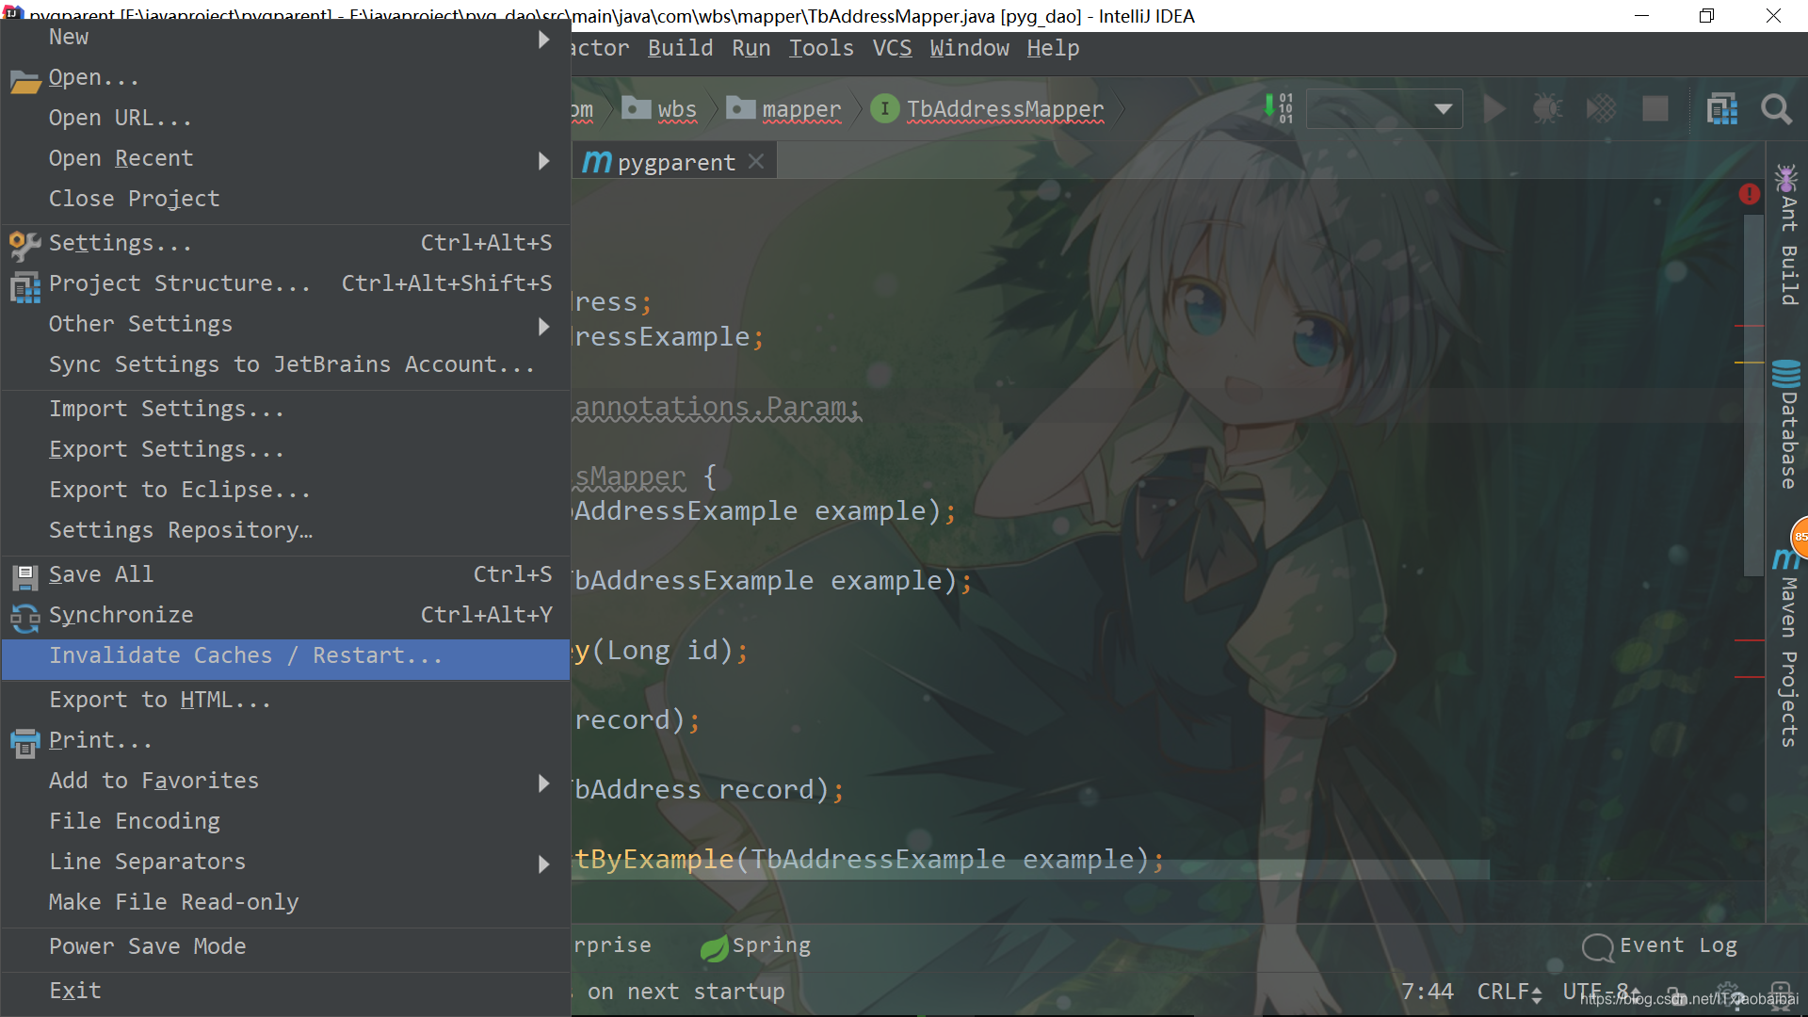Click Settings wrench icon in menu
This screenshot has height=1017, width=1808.
[24, 245]
